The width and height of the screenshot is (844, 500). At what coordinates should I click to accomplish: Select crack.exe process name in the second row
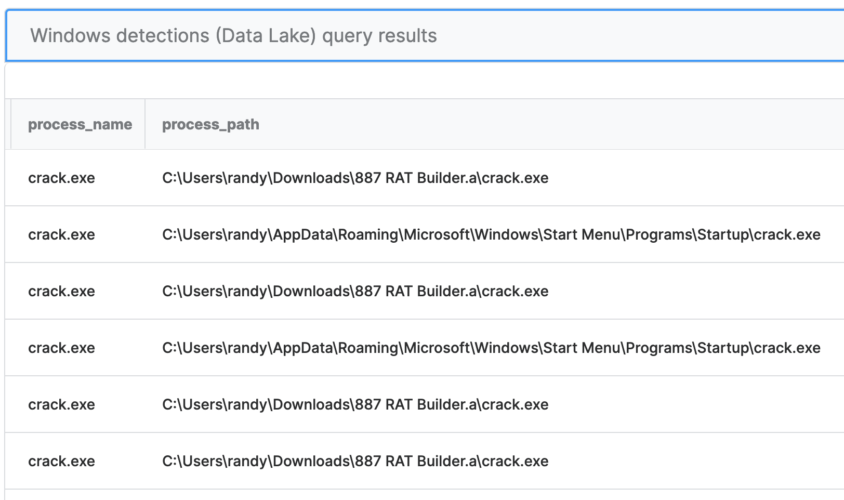click(61, 234)
